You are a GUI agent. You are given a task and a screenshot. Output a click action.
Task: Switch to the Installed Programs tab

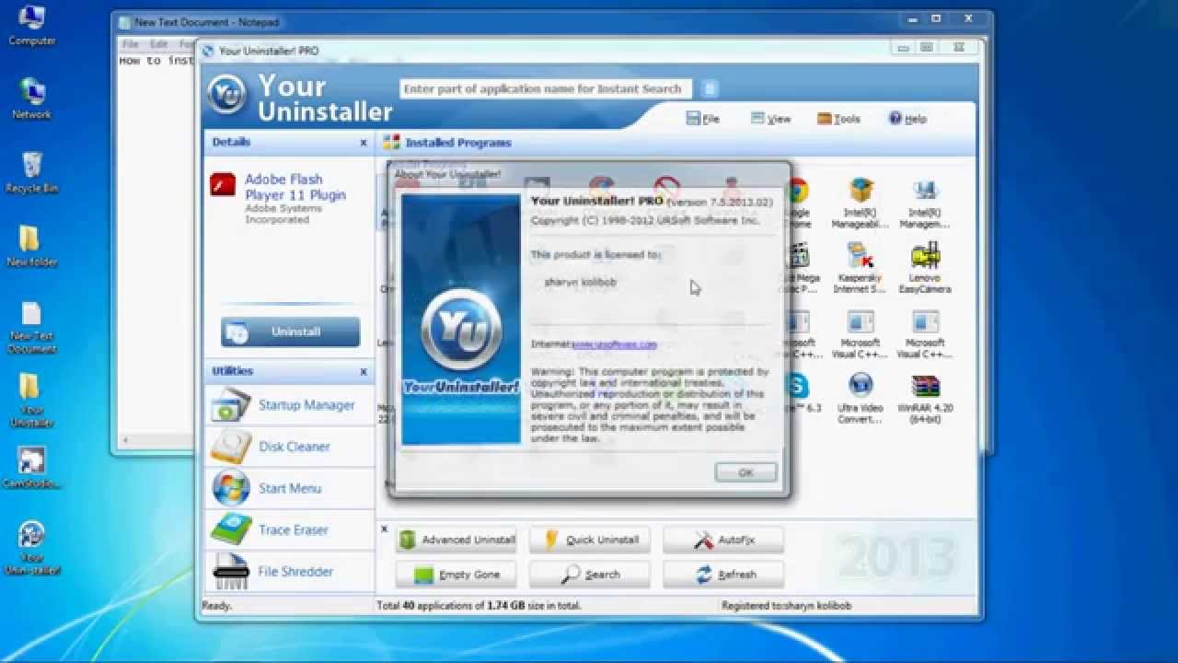pyautogui.click(x=458, y=143)
